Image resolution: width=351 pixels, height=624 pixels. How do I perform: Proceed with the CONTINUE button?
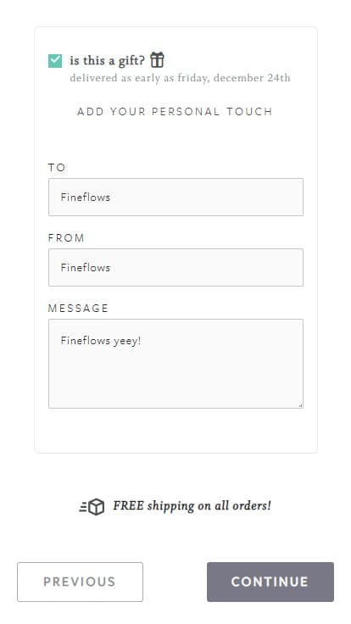[x=270, y=582]
